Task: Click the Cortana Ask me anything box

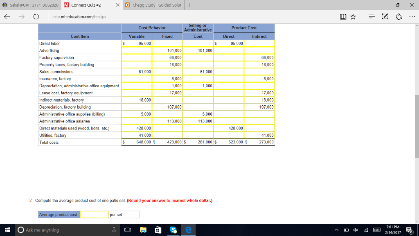Action: (67, 230)
